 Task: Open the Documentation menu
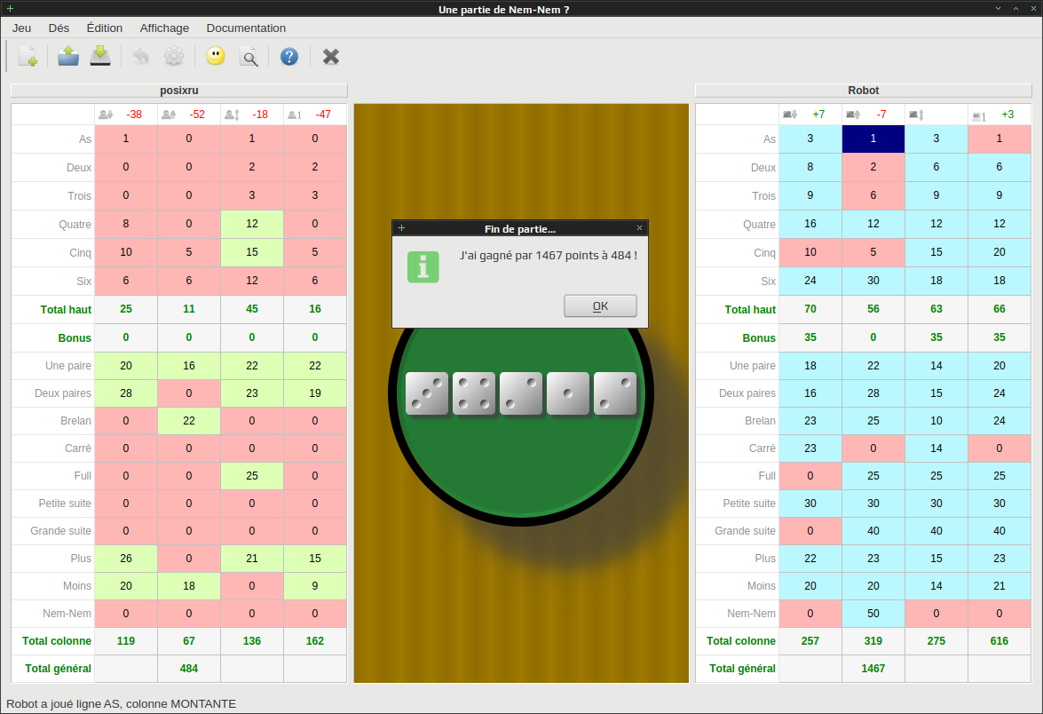[246, 28]
